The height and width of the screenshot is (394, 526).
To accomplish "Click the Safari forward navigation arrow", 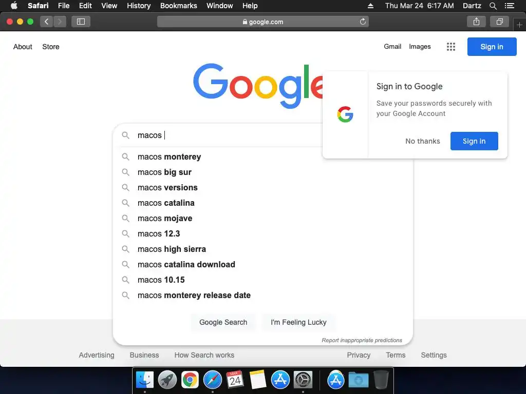I will coord(60,22).
